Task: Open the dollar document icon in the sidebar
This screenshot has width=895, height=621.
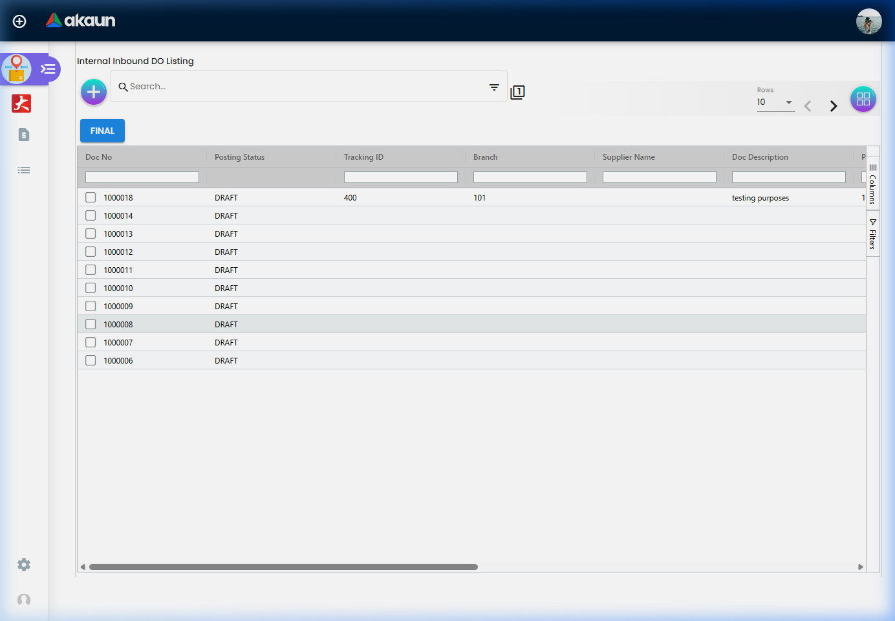Action: (x=23, y=135)
